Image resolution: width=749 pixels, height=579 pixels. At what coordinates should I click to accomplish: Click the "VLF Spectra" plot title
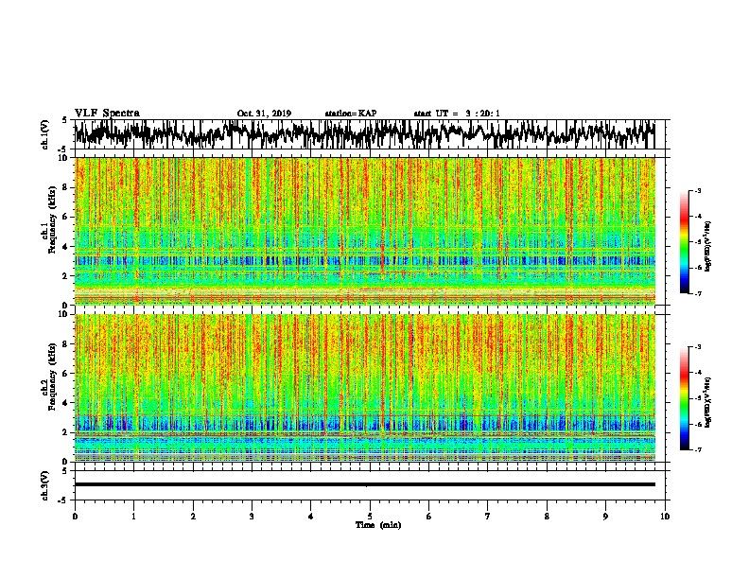[x=107, y=113]
